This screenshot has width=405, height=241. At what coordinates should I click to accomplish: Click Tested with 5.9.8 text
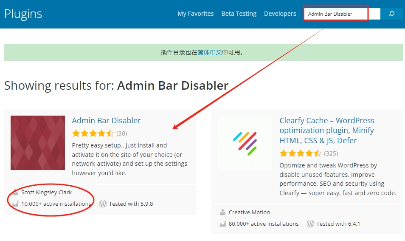131,204
